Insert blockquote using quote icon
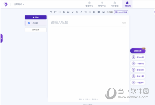The image size is (155, 105). (x=68, y=12)
